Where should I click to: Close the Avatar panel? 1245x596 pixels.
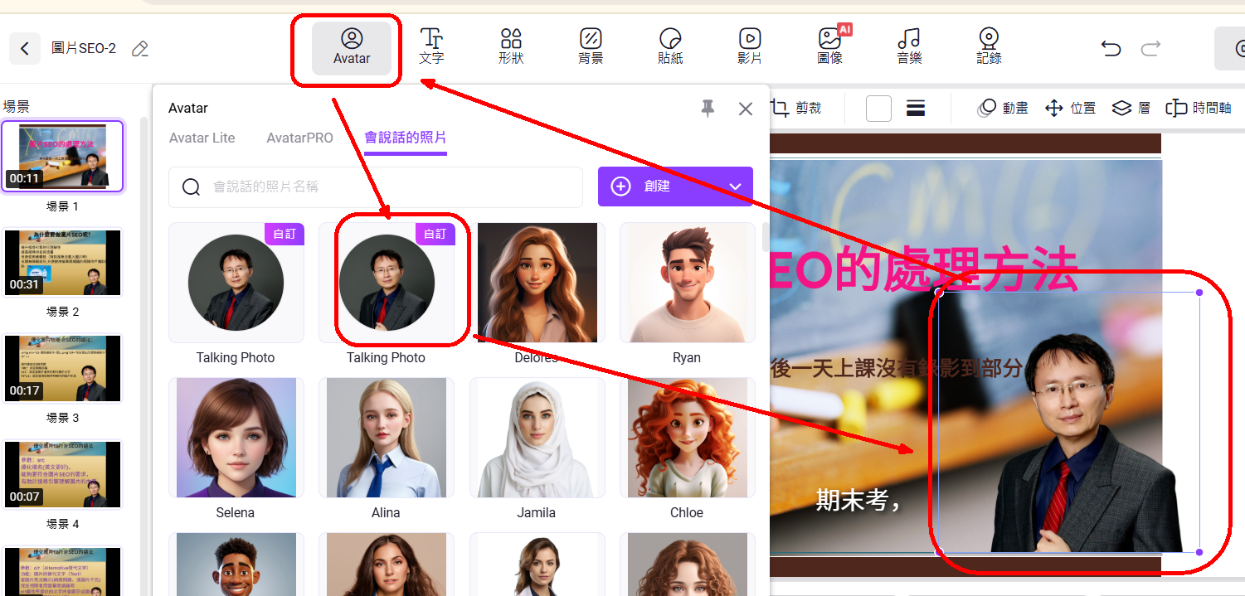[x=745, y=109]
